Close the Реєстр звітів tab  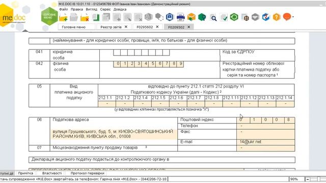[126, 27]
